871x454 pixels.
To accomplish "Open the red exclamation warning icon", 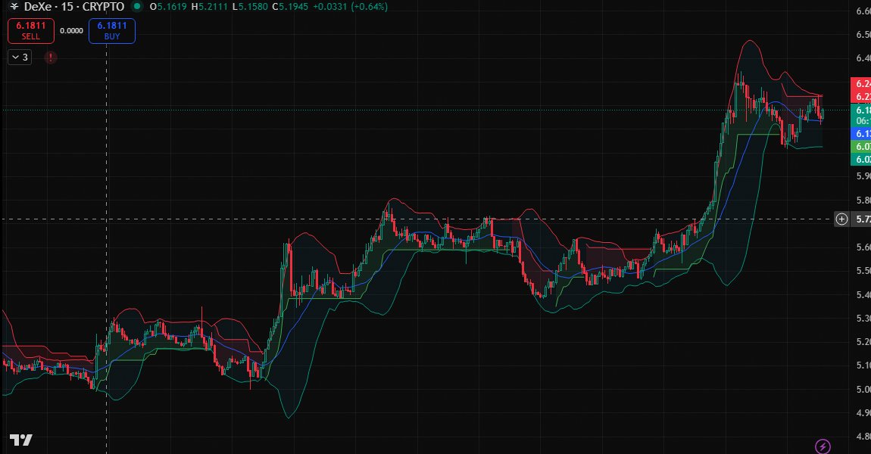I will (x=51, y=58).
